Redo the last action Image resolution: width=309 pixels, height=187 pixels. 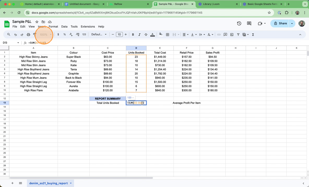tap(22, 35)
